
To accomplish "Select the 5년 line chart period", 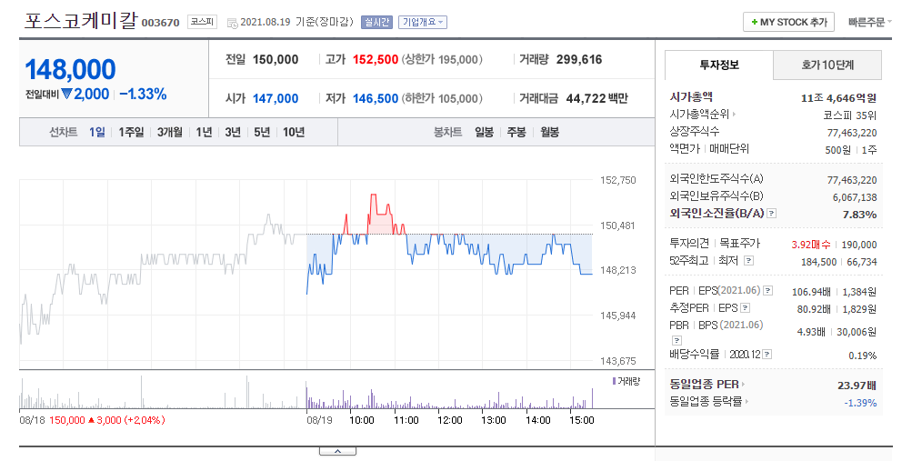I will pos(262,132).
